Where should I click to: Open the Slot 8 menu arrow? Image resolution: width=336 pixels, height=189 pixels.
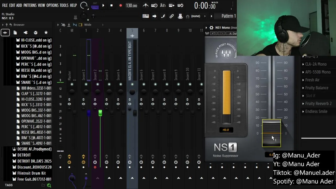(x=303, y=96)
